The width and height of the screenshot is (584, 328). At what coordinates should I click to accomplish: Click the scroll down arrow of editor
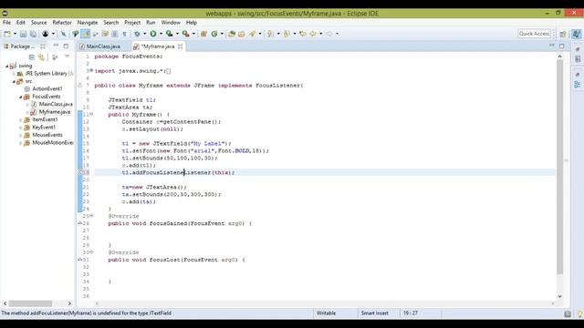(559, 296)
